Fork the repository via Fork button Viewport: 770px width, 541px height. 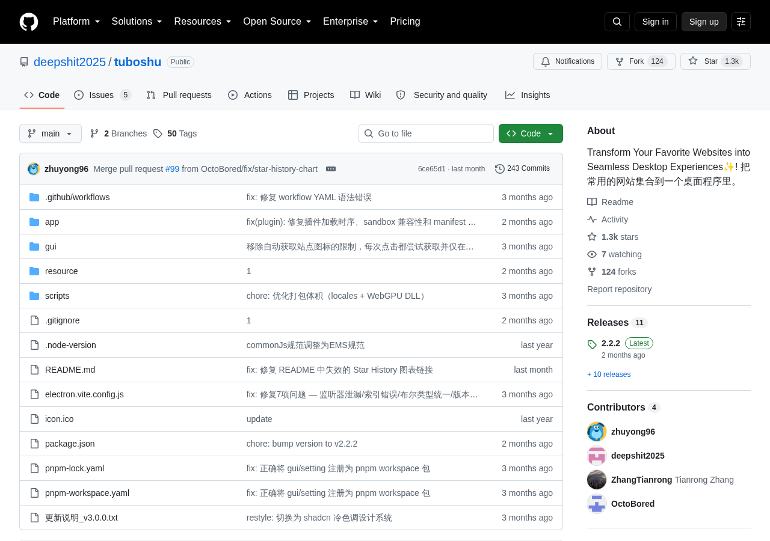[641, 61]
